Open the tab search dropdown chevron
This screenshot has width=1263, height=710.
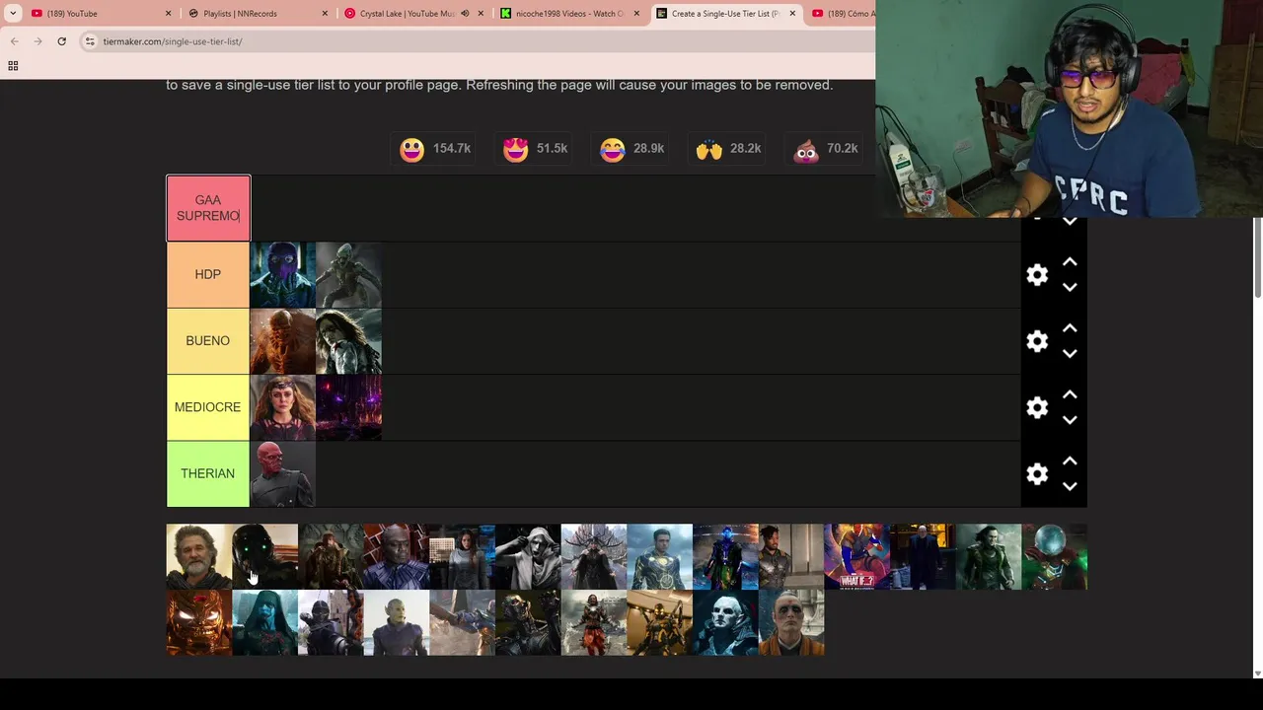tap(13, 14)
